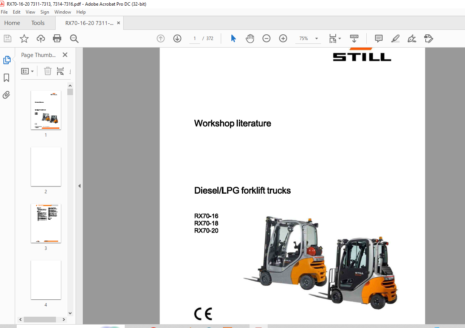
Task: Open thumbnail options dropdown menu
Action: (x=28, y=71)
